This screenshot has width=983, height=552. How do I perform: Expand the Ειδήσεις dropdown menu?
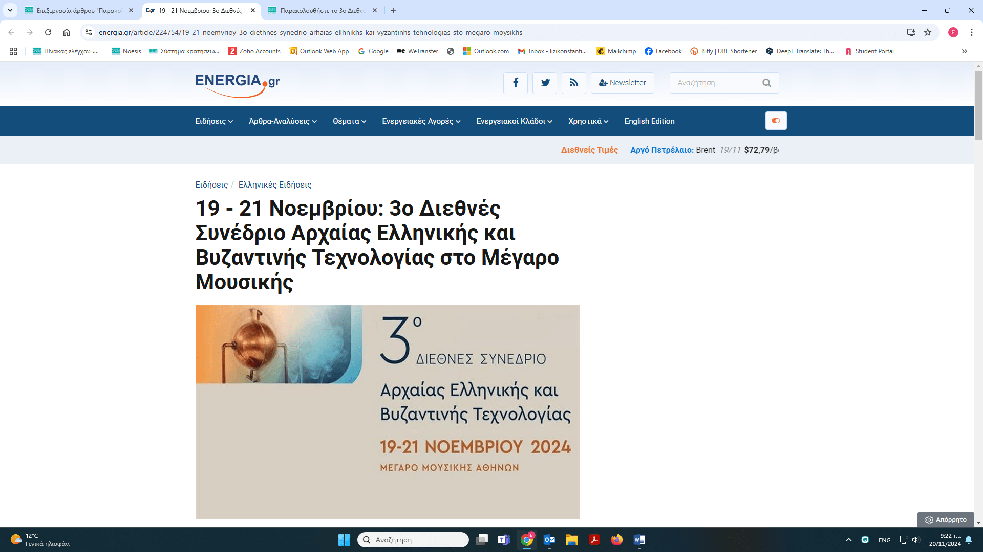tap(214, 121)
